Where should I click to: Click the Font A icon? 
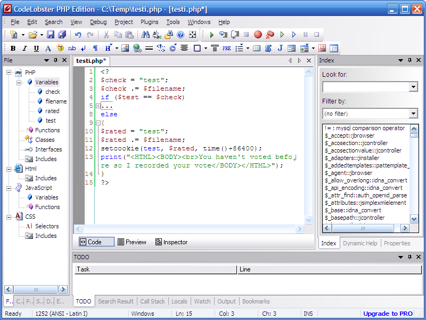(48, 49)
